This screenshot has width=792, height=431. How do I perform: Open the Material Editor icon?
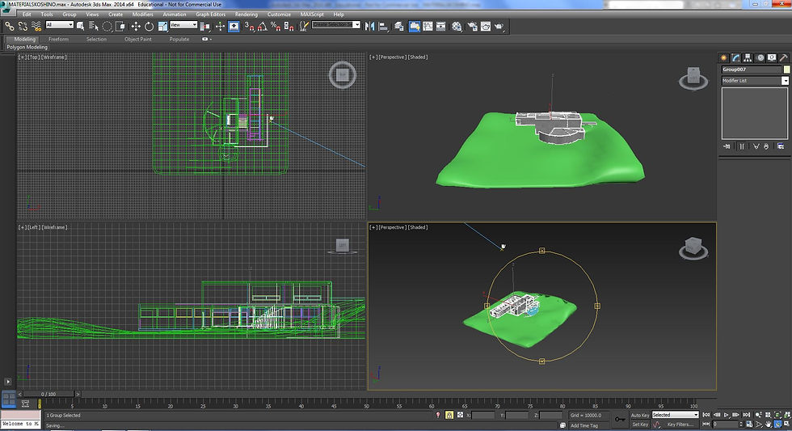[457, 26]
